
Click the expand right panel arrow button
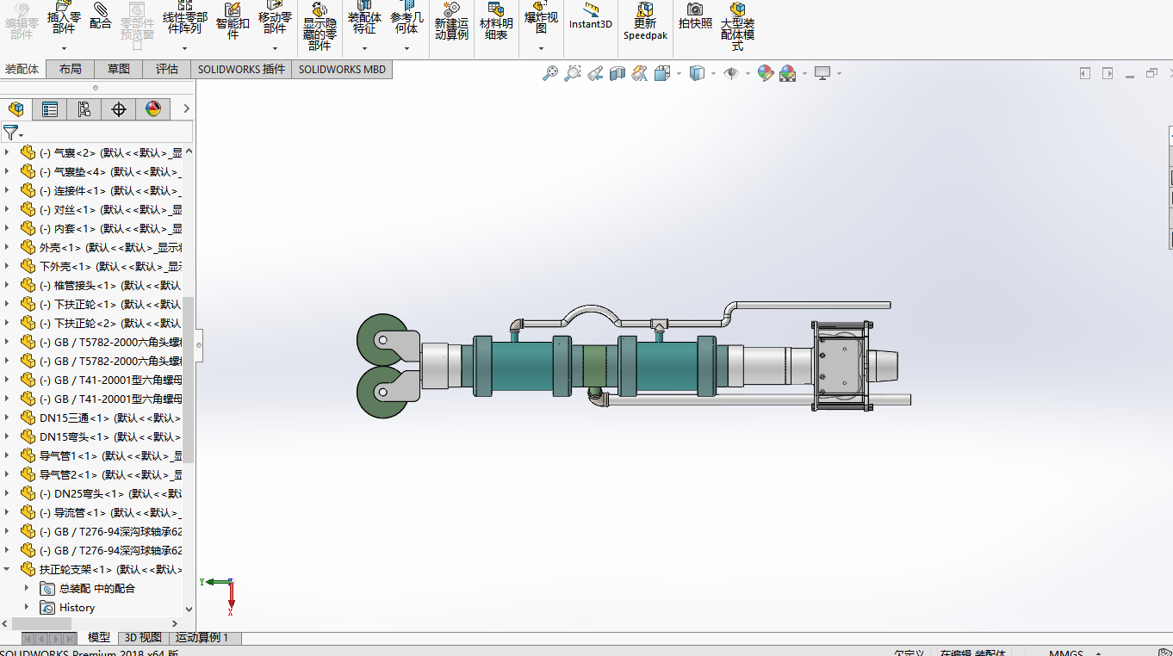[1108, 74]
